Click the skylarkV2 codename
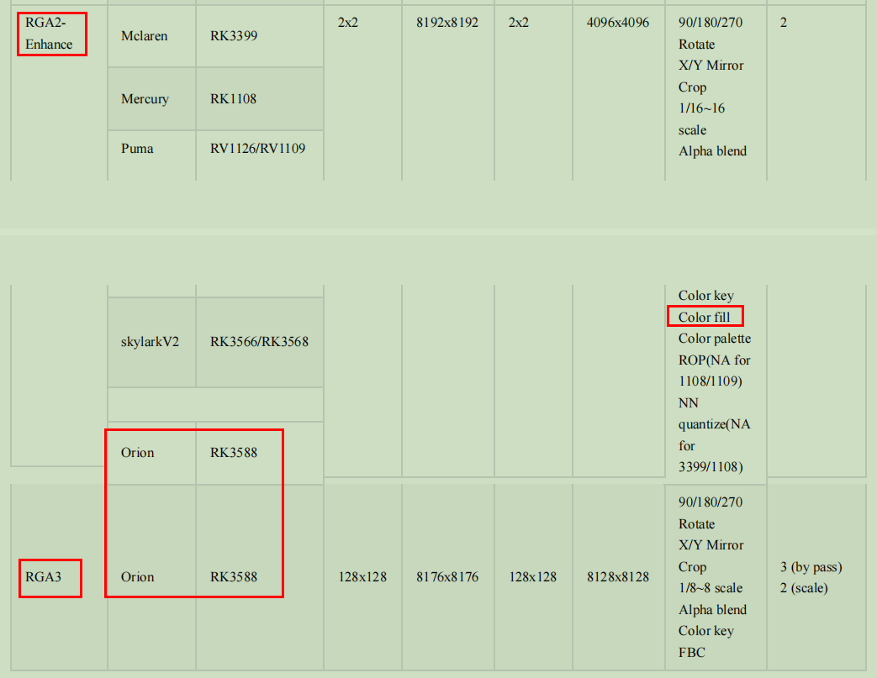 click(150, 342)
